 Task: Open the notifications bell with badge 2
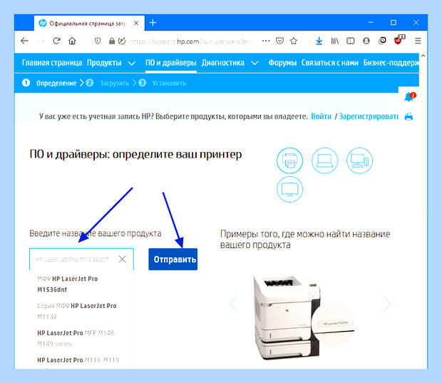click(x=410, y=97)
